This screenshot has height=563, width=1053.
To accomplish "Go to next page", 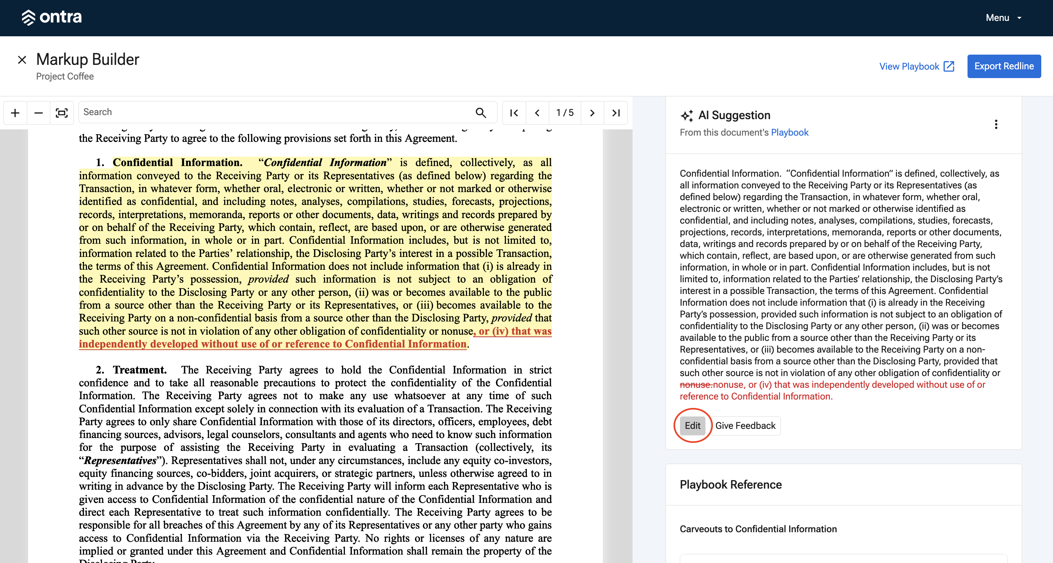I will tap(592, 113).
